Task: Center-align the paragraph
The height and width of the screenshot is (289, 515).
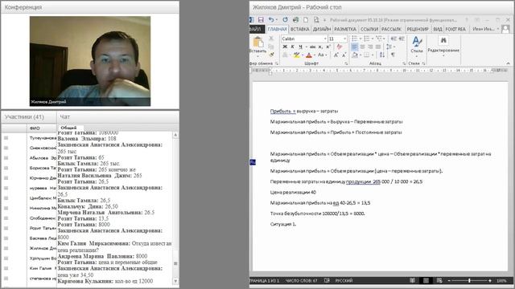Action: click(362, 47)
